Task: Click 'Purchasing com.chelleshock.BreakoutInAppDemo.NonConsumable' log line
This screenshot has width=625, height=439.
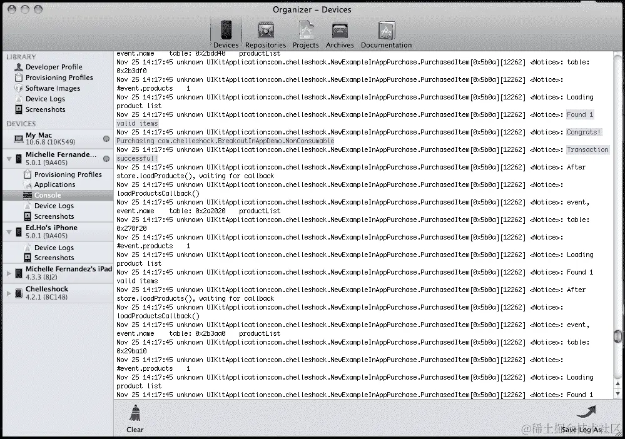Action: pos(225,141)
